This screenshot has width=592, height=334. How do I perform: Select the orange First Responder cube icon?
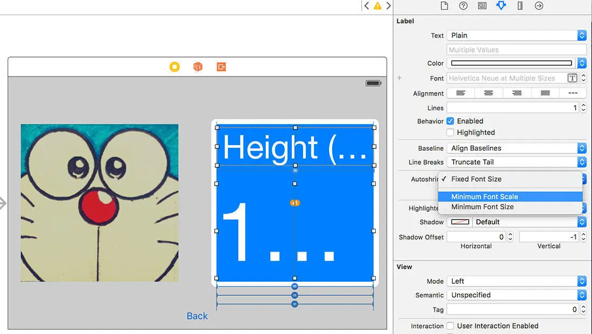pyautogui.click(x=198, y=67)
